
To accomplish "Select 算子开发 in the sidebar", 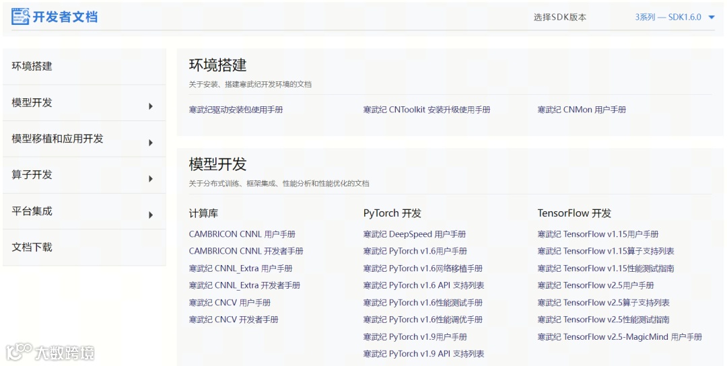I will [84, 175].
